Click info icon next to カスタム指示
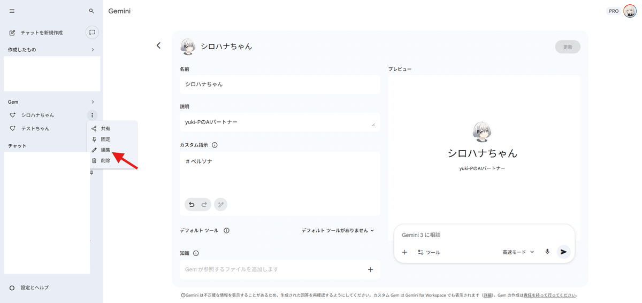Screen dimensions: 642x303 pos(215,145)
